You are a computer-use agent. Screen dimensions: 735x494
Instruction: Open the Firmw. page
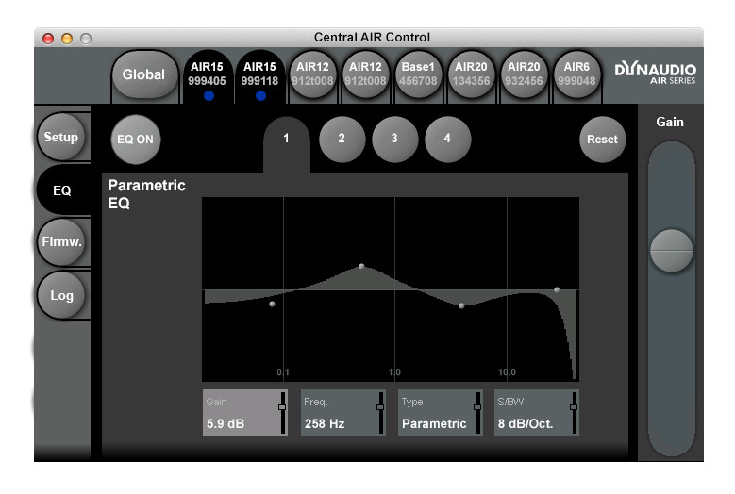61,242
